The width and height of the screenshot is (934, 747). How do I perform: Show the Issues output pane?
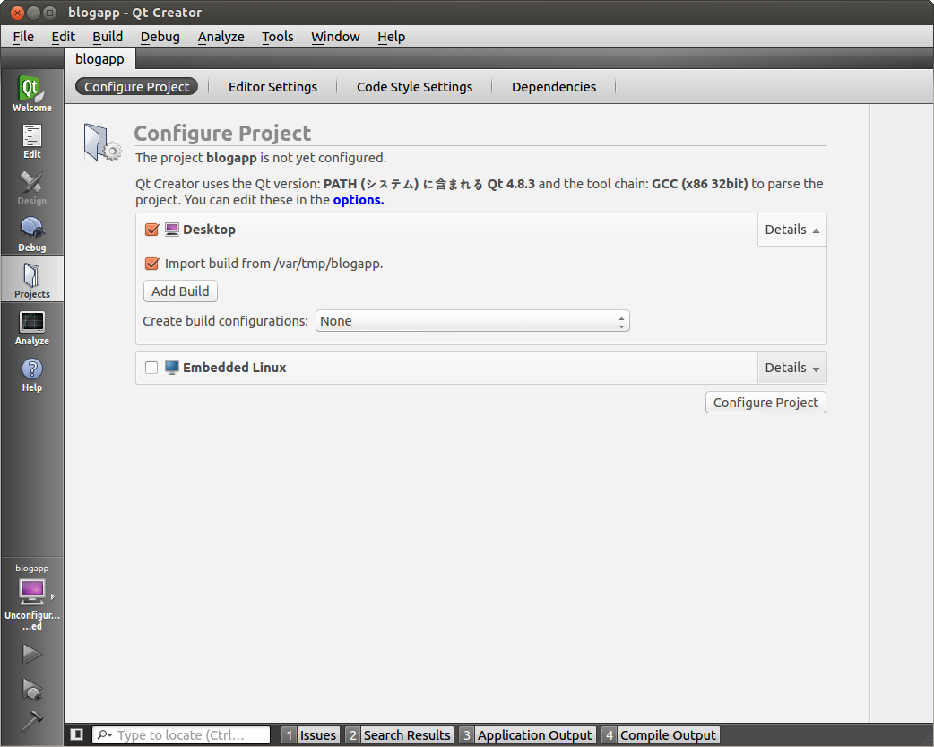[310, 735]
